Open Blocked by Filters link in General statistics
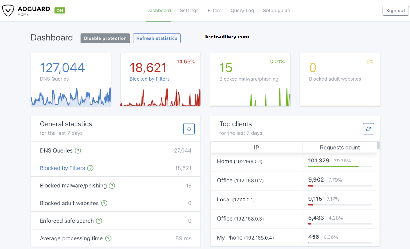Image resolution: width=410 pixels, height=249 pixels. coord(63,168)
